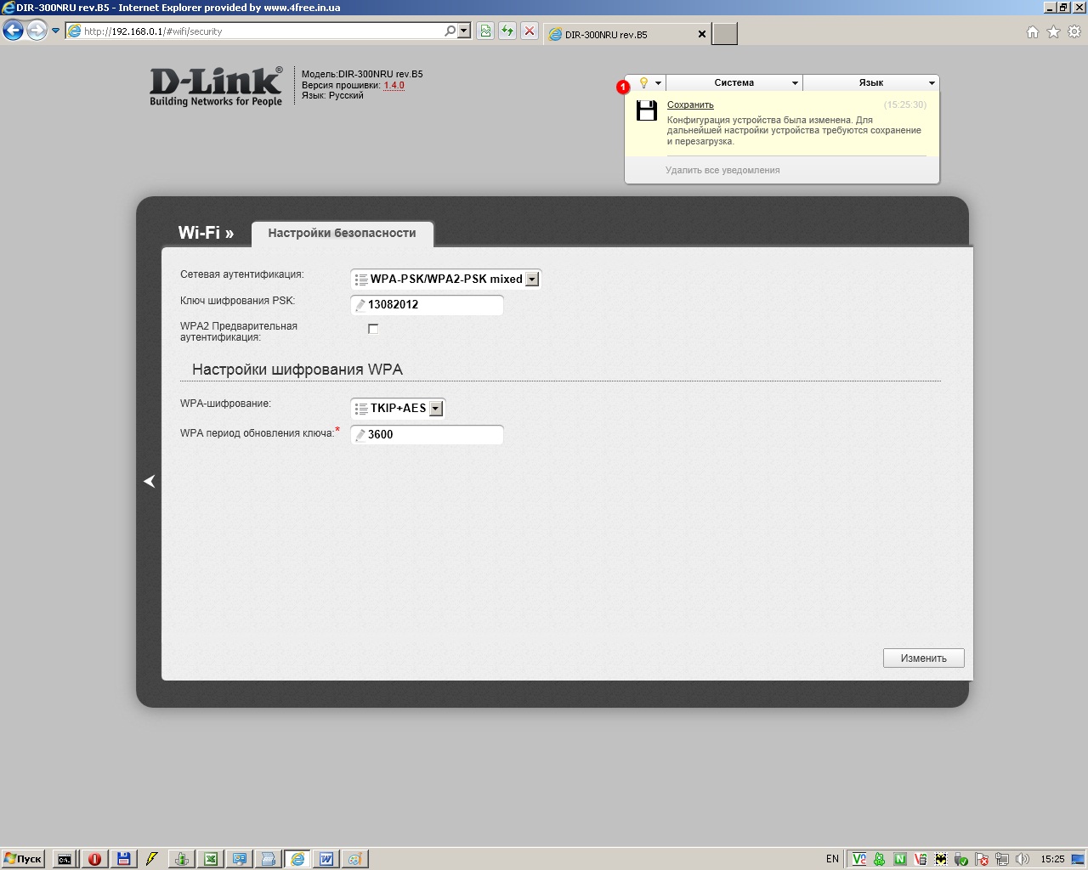Click the browser Forward arrow

37,31
